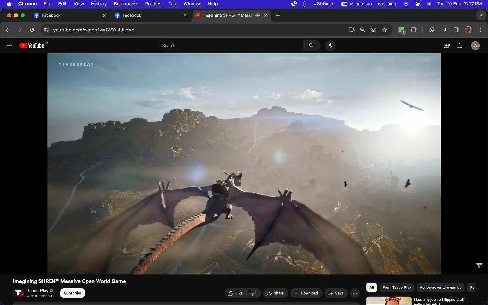This screenshot has height=305, width=488.
Task: Open YouTube notifications bell
Action: (460, 45)
